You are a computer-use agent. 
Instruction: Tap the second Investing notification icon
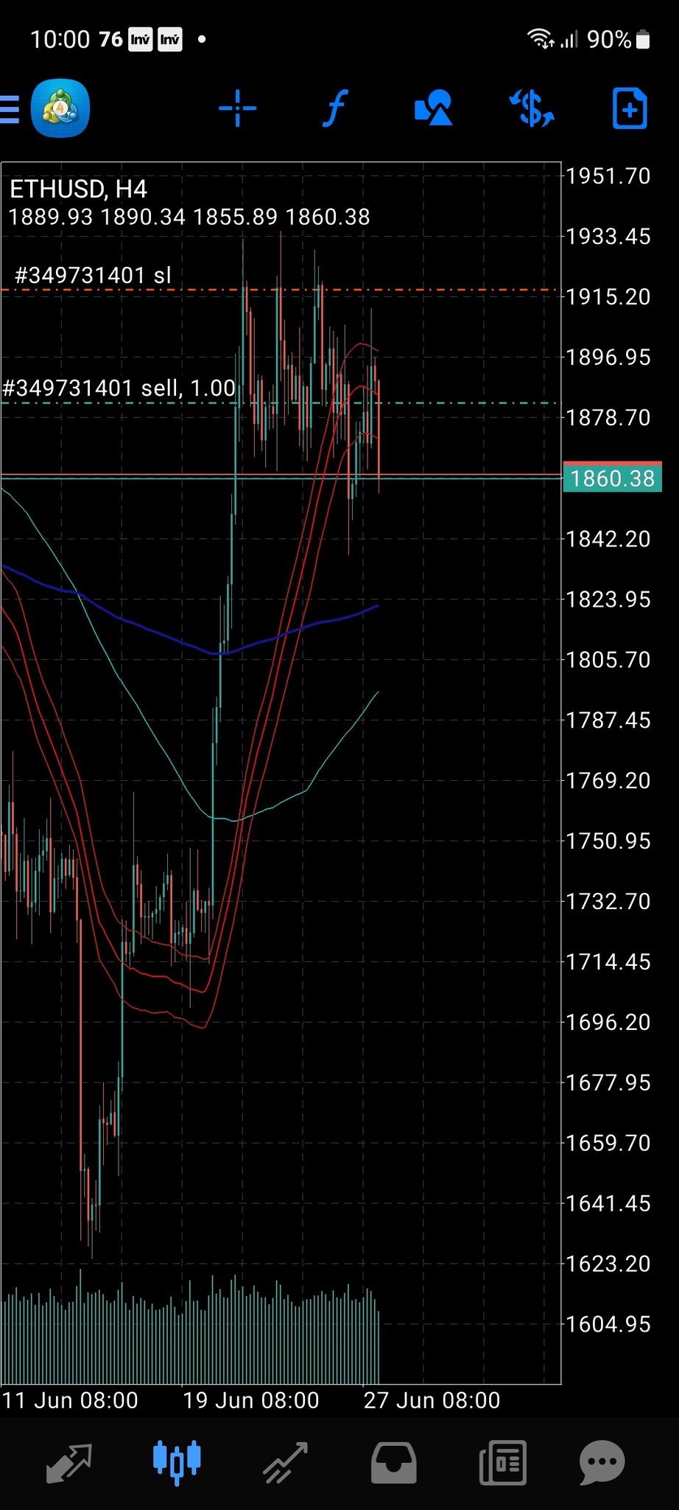(x=170, y=39)
